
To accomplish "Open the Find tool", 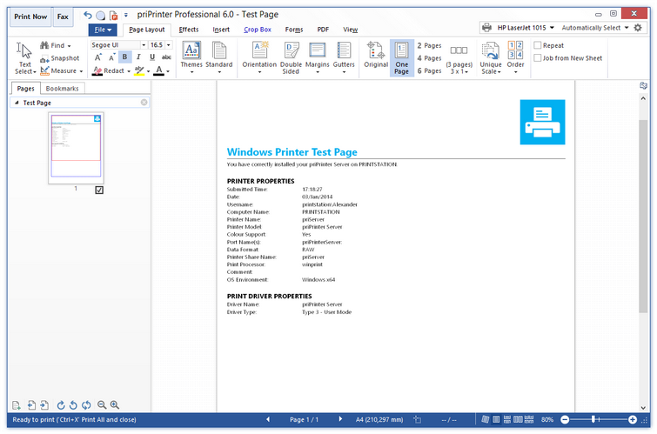I will tap(56, 45).
